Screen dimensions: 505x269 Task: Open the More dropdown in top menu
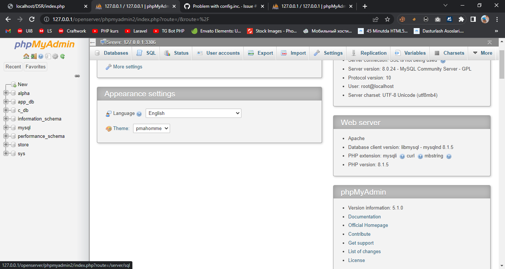482,53
